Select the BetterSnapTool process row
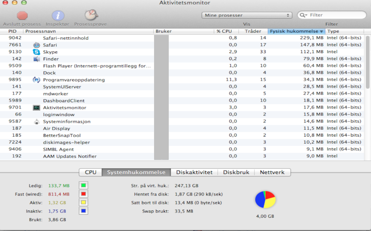 tap(182, 135)
